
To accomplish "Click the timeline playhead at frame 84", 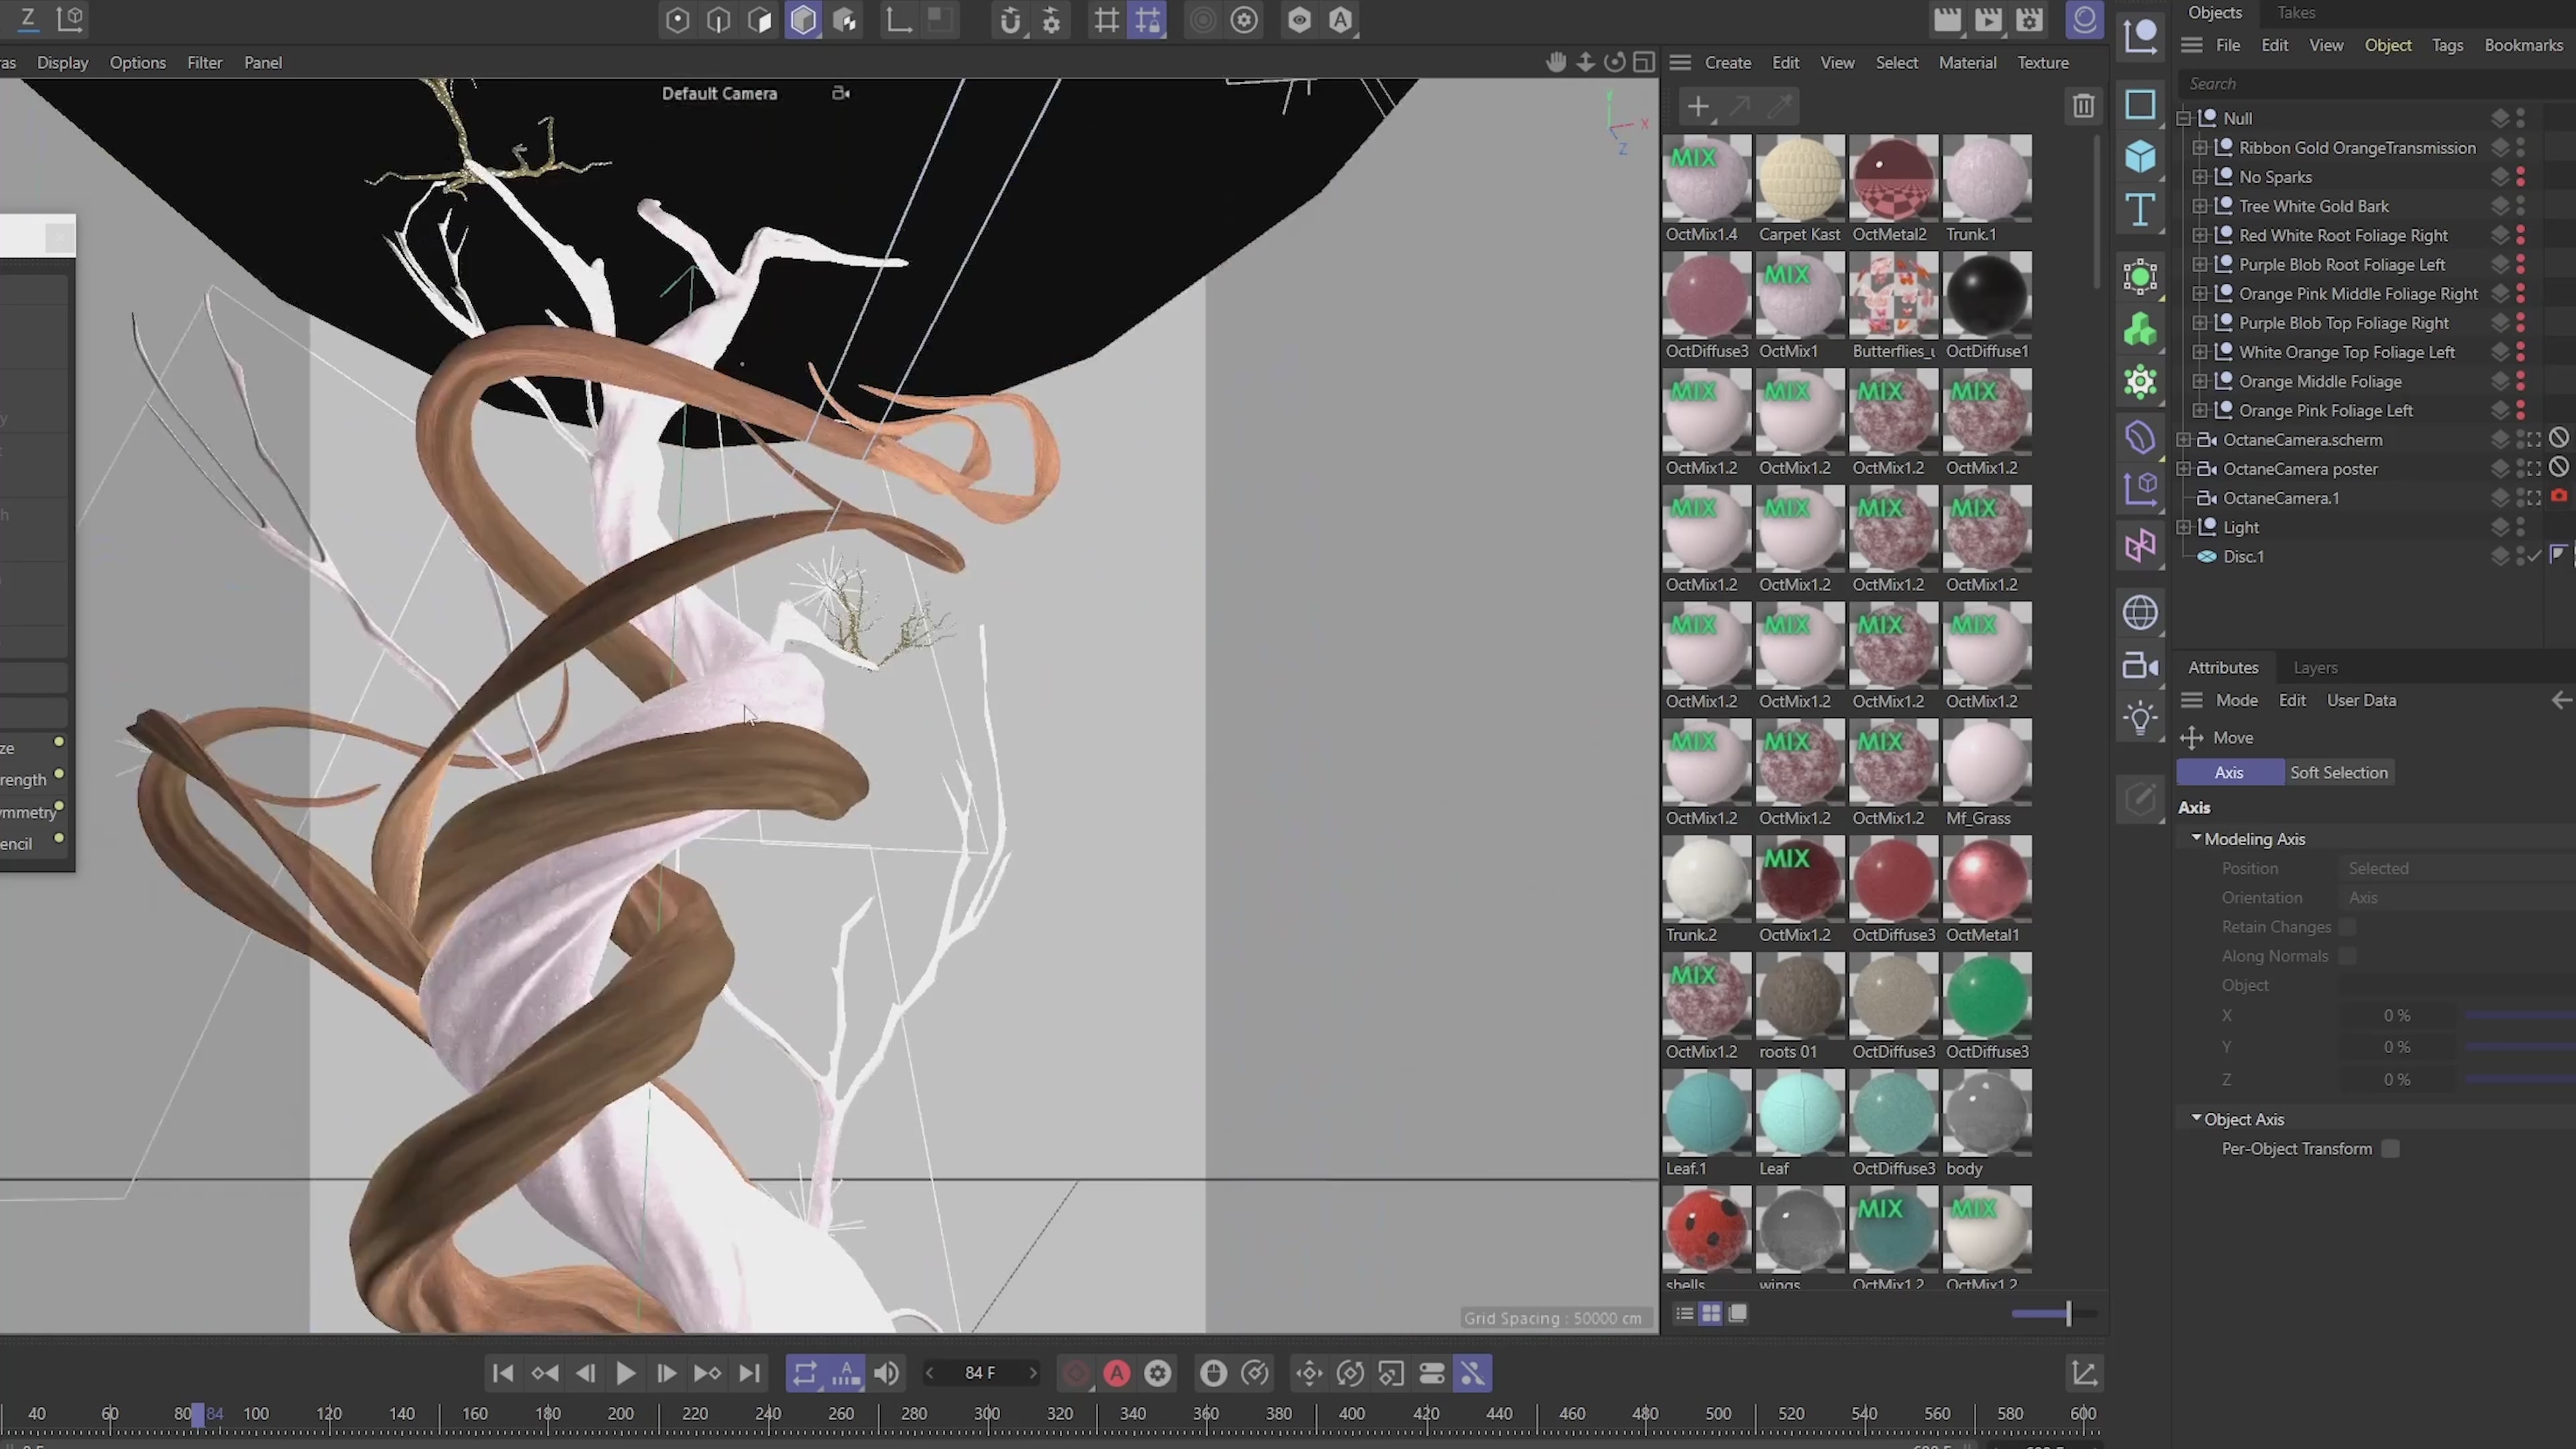I will (198, 1414).
